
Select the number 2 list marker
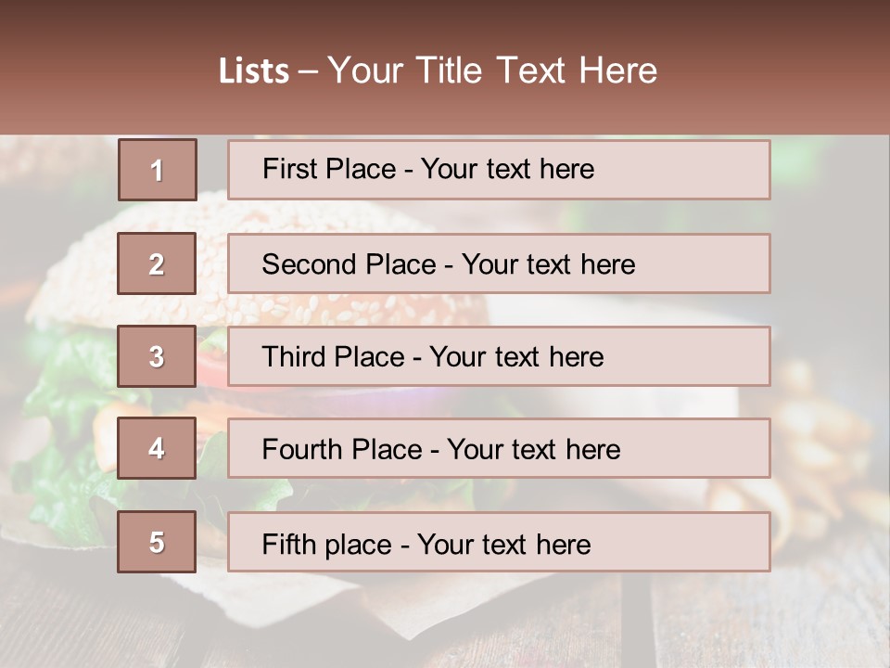(x=157, y=263)
